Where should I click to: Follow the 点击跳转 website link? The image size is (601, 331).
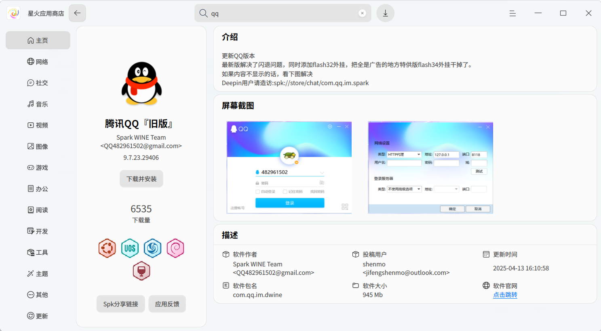point(505,295)
